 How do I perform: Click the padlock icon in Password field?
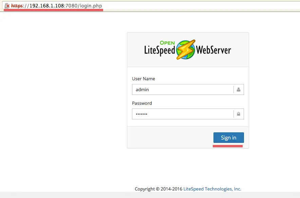coord(239,114)
